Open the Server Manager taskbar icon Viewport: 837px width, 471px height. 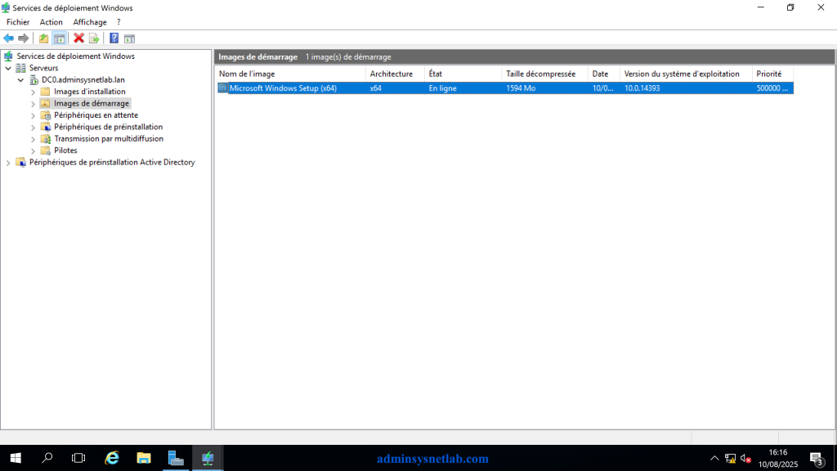pos(176,458)
